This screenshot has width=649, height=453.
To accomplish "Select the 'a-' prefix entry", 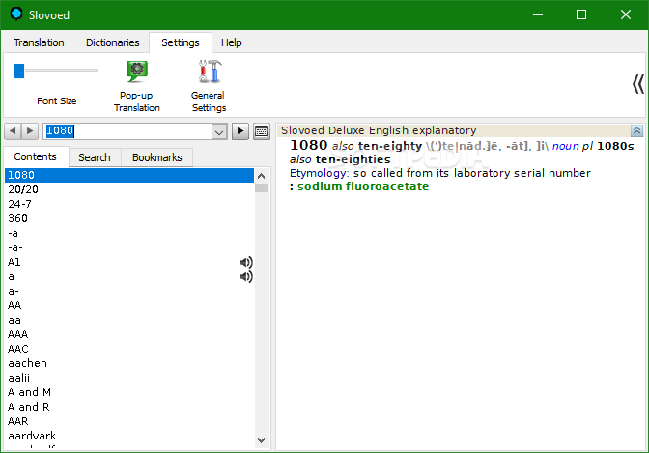I will (x=129, y=291).
